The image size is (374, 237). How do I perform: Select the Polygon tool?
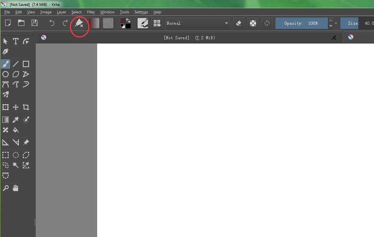[16, 74]
